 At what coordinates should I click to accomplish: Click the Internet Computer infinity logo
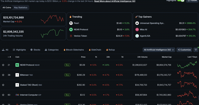coord(17,95)
